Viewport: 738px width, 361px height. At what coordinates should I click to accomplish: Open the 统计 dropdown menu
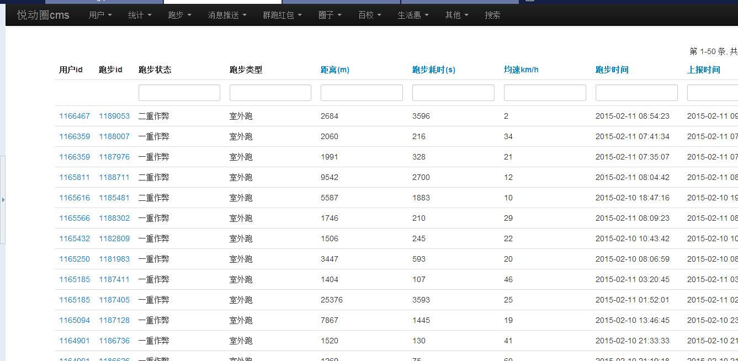click(140, 15)
